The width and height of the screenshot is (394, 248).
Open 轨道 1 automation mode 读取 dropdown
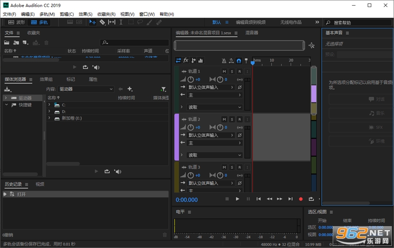tap(215, 107)
